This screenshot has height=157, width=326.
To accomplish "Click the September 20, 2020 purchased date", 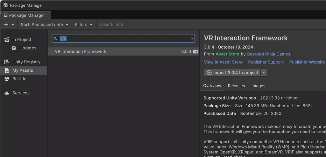I will click(x=261, y=114).
